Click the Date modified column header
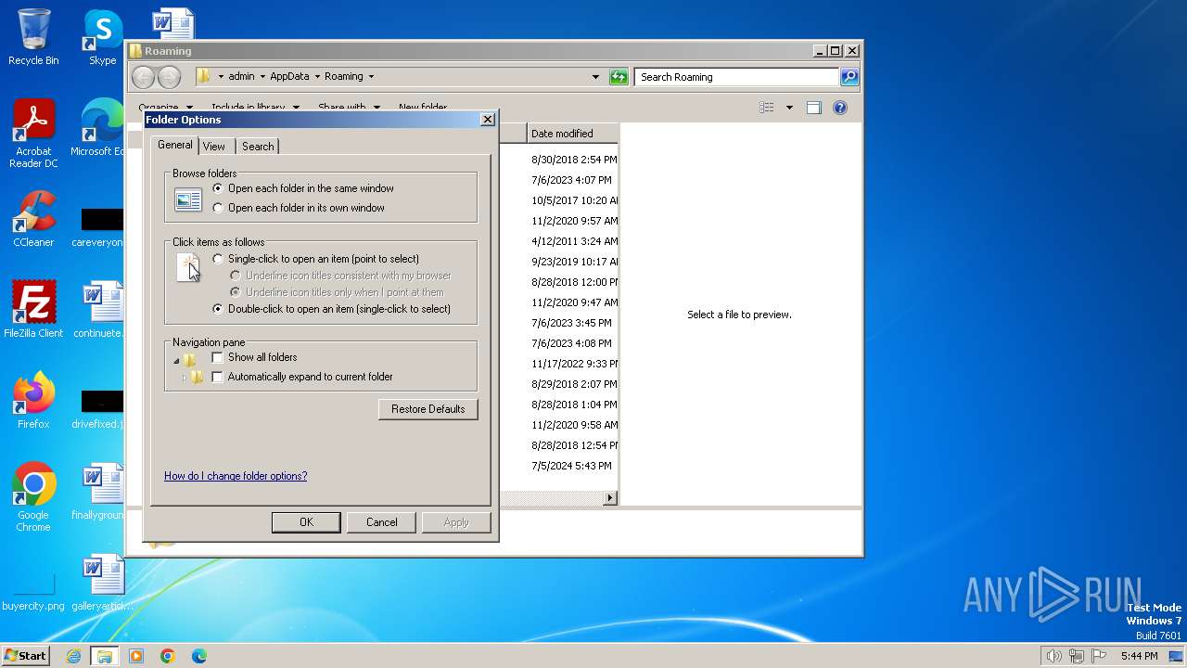The height and width of the screenshot is (668, 1187). tap(572, 134)
